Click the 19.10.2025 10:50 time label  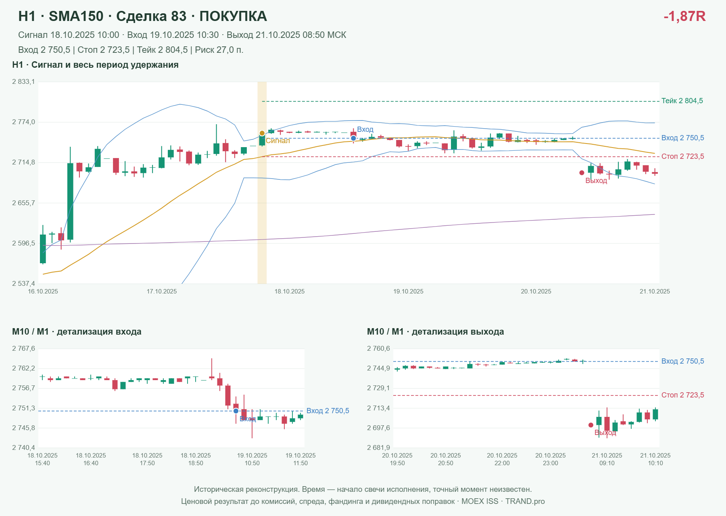[x=252, y=459]
